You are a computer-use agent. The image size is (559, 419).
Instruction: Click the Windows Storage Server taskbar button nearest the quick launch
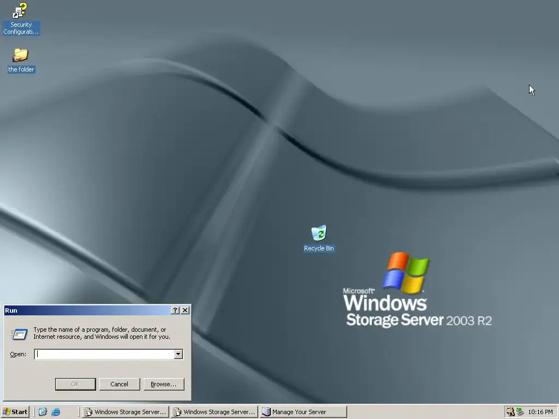126,412
